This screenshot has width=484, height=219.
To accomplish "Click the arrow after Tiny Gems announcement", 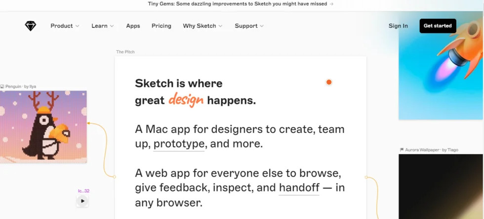I will (x=331, y=4).
